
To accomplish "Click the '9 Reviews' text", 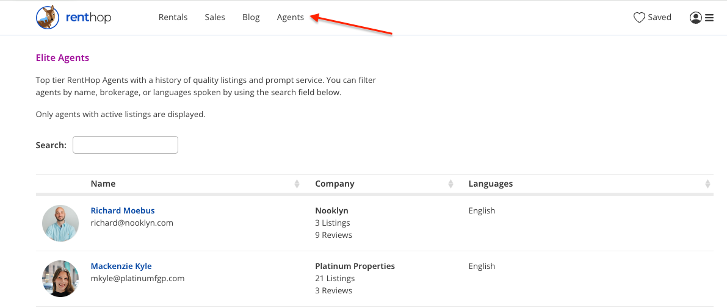I will (334, 235).
